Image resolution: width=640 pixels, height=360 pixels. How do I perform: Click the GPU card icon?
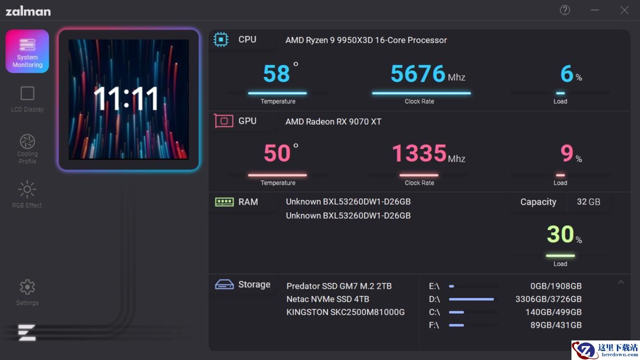click(224, 121)
